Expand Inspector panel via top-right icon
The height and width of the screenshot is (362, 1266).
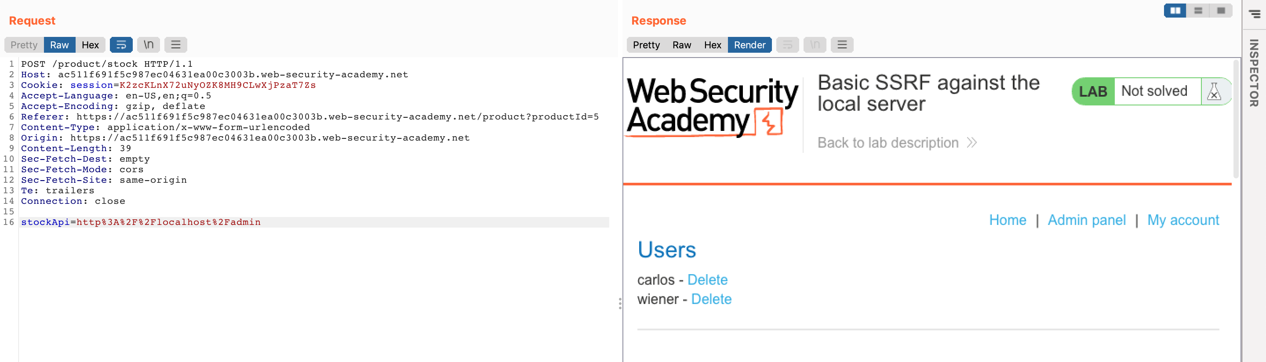1254,14
